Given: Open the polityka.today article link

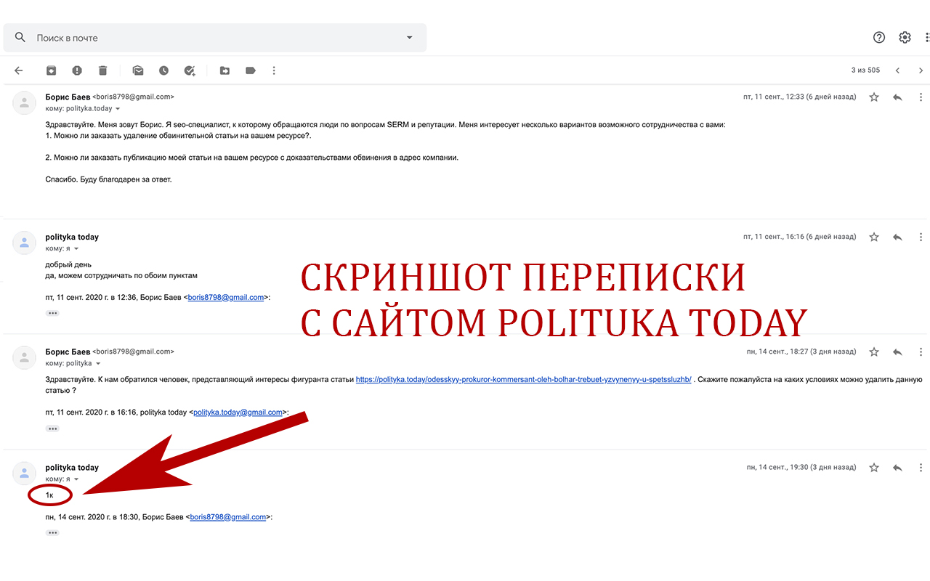Looking at the screenshot, I should pos(523,379).
